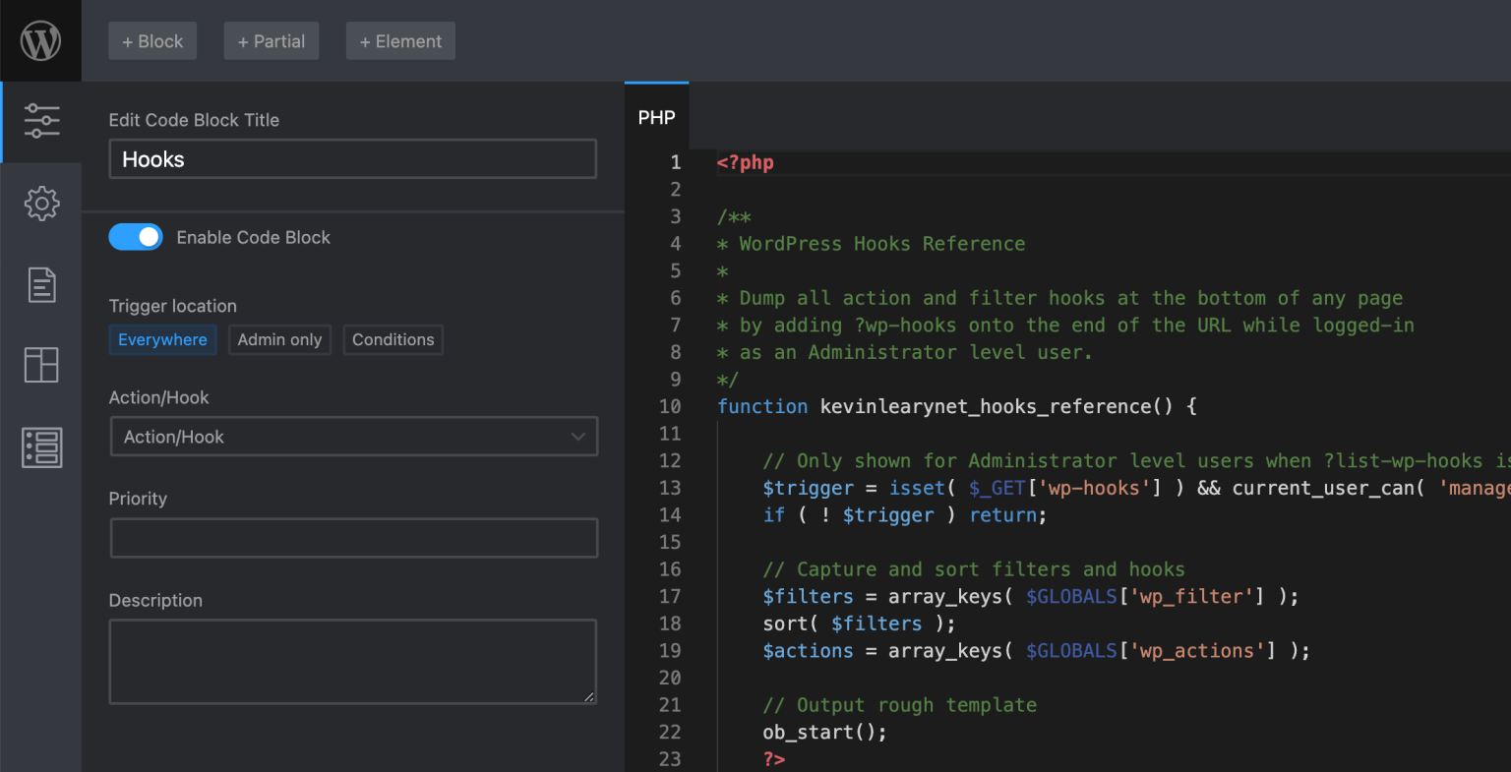Select the document page icon in sidebar

[41, 284]
